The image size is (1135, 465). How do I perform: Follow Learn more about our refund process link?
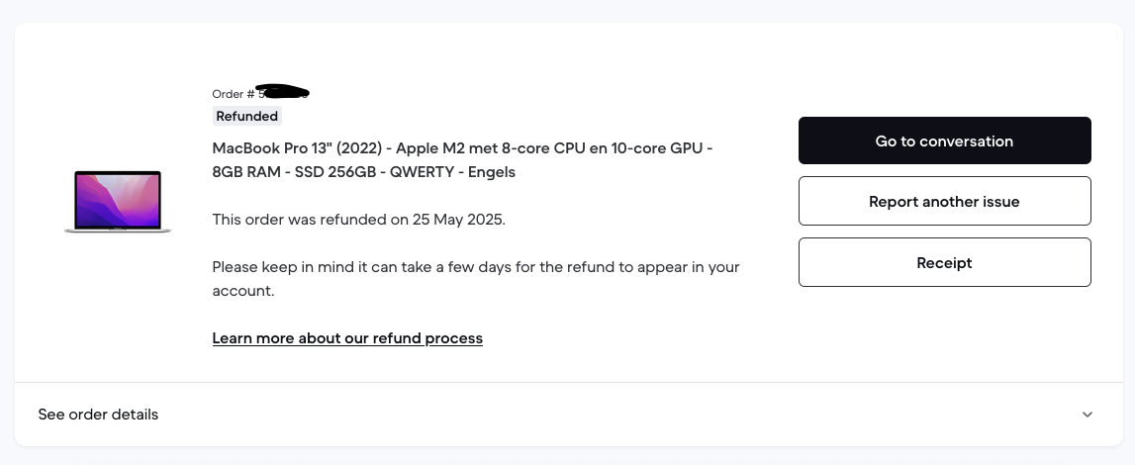click(347, 338)
